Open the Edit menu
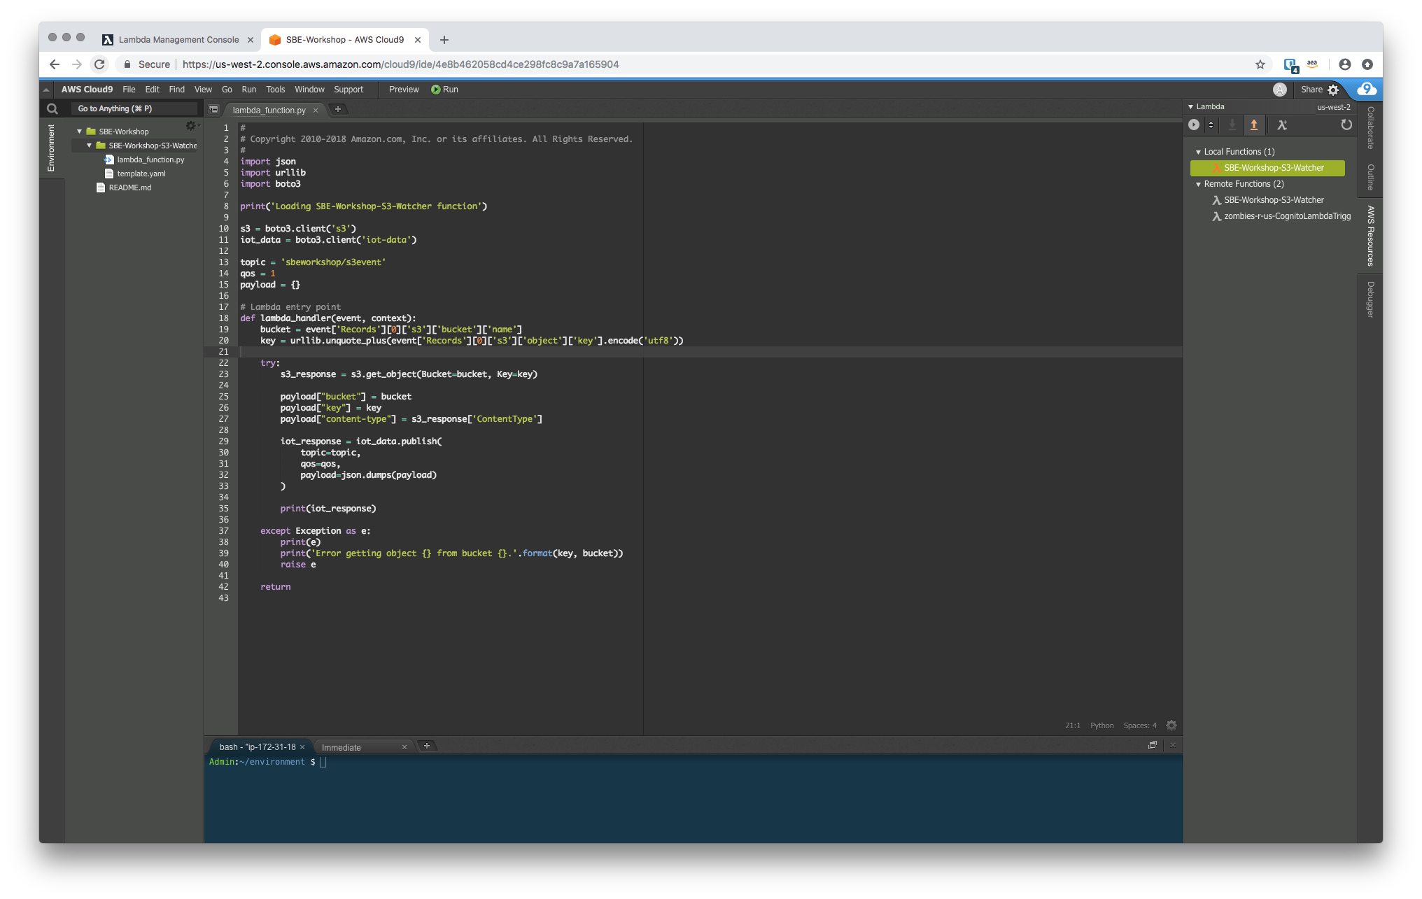1422x899 pixels. point(152,90)
